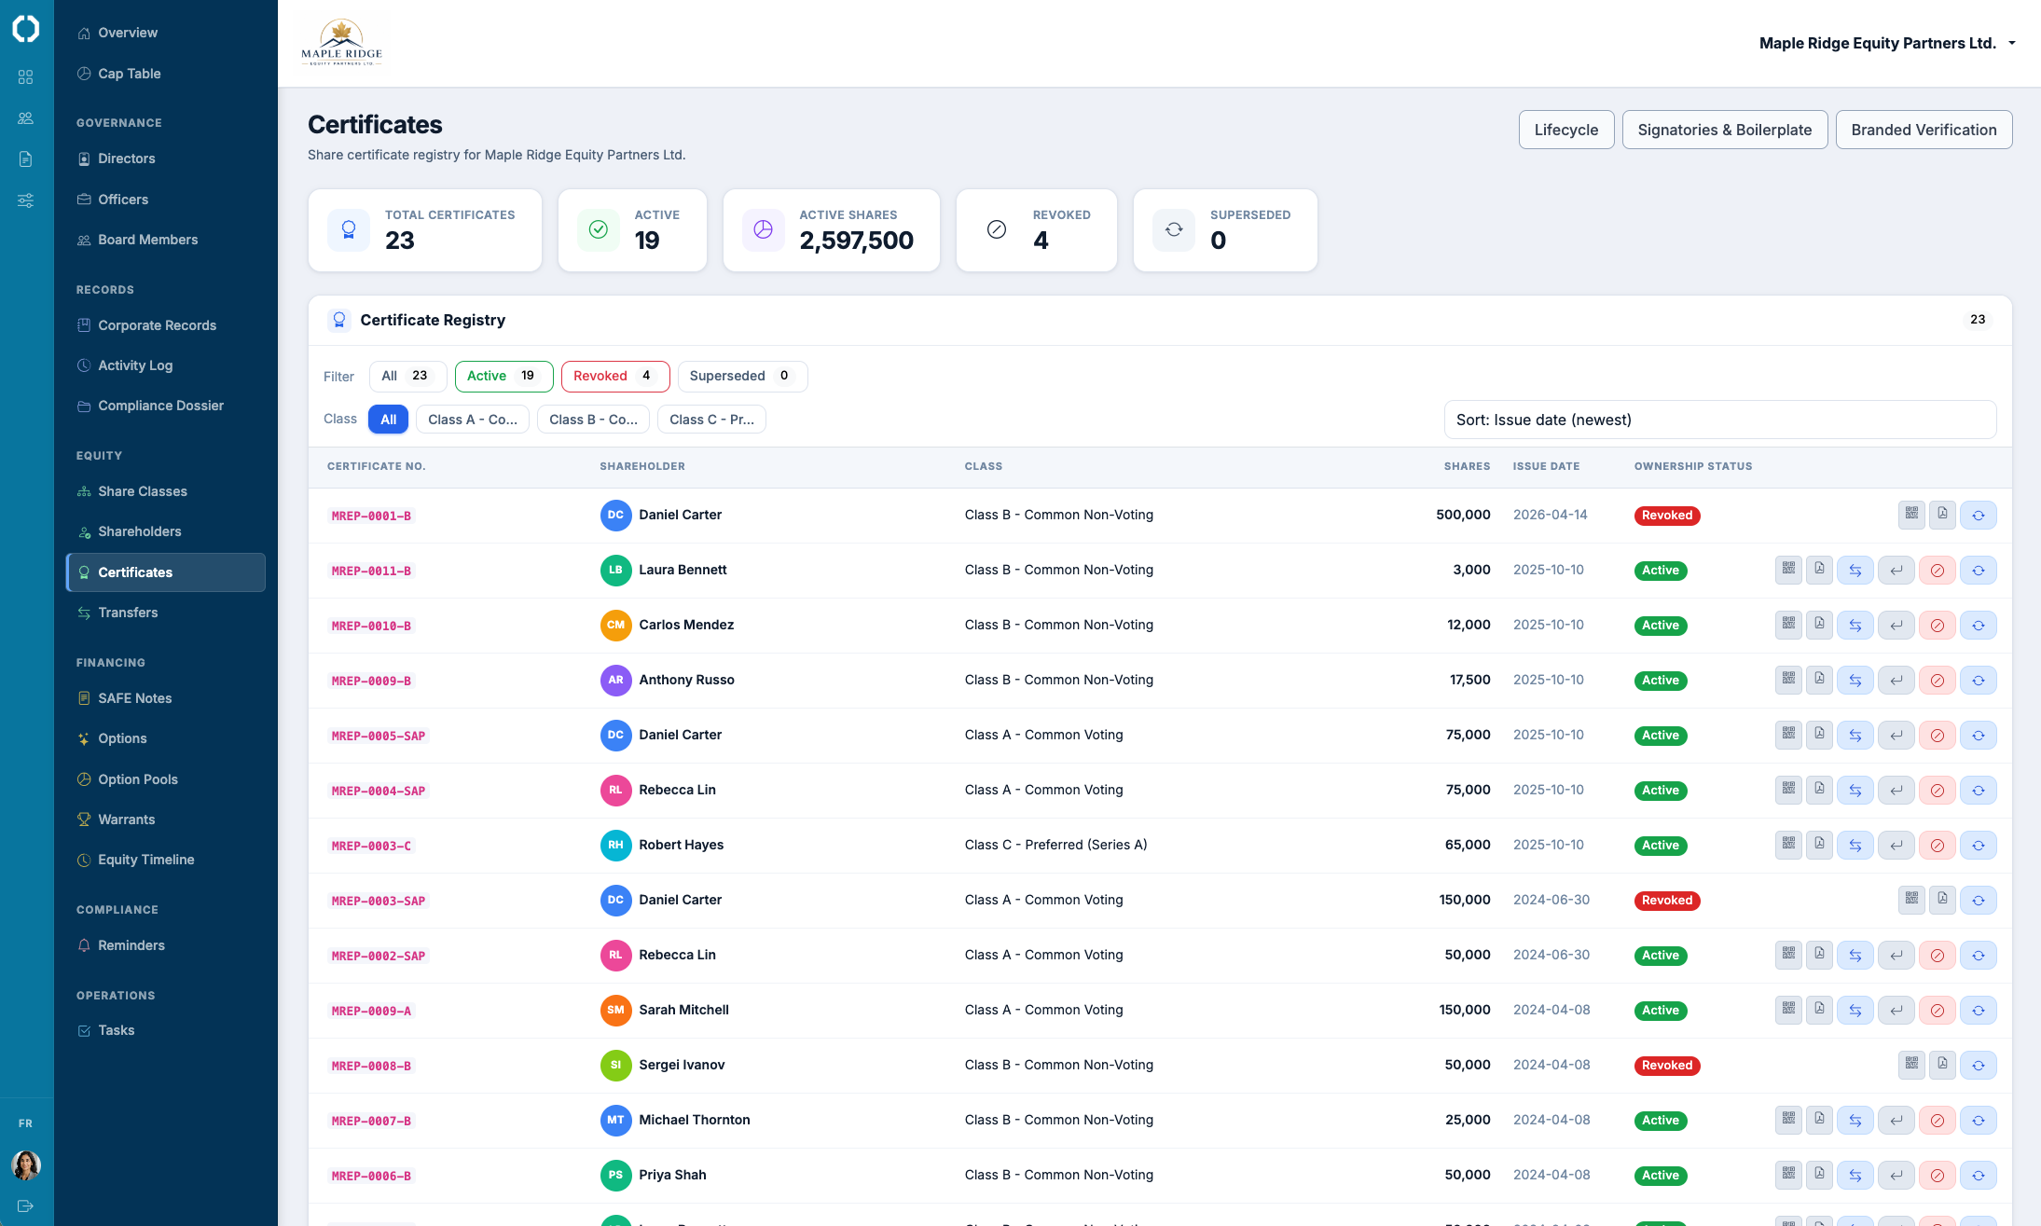Image resolution: width=2041 pixels, height=1226 pixels.
Task: Open the Maple Ridge Equity Partners company switcher
Action: coord(1887,43)
